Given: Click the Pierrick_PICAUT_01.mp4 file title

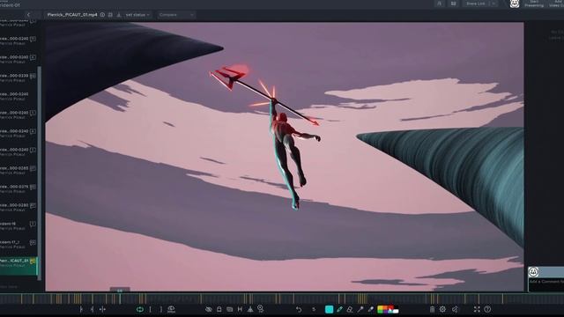Looking at the screenshot, I should pyautogui.click(x=72, y=15).
